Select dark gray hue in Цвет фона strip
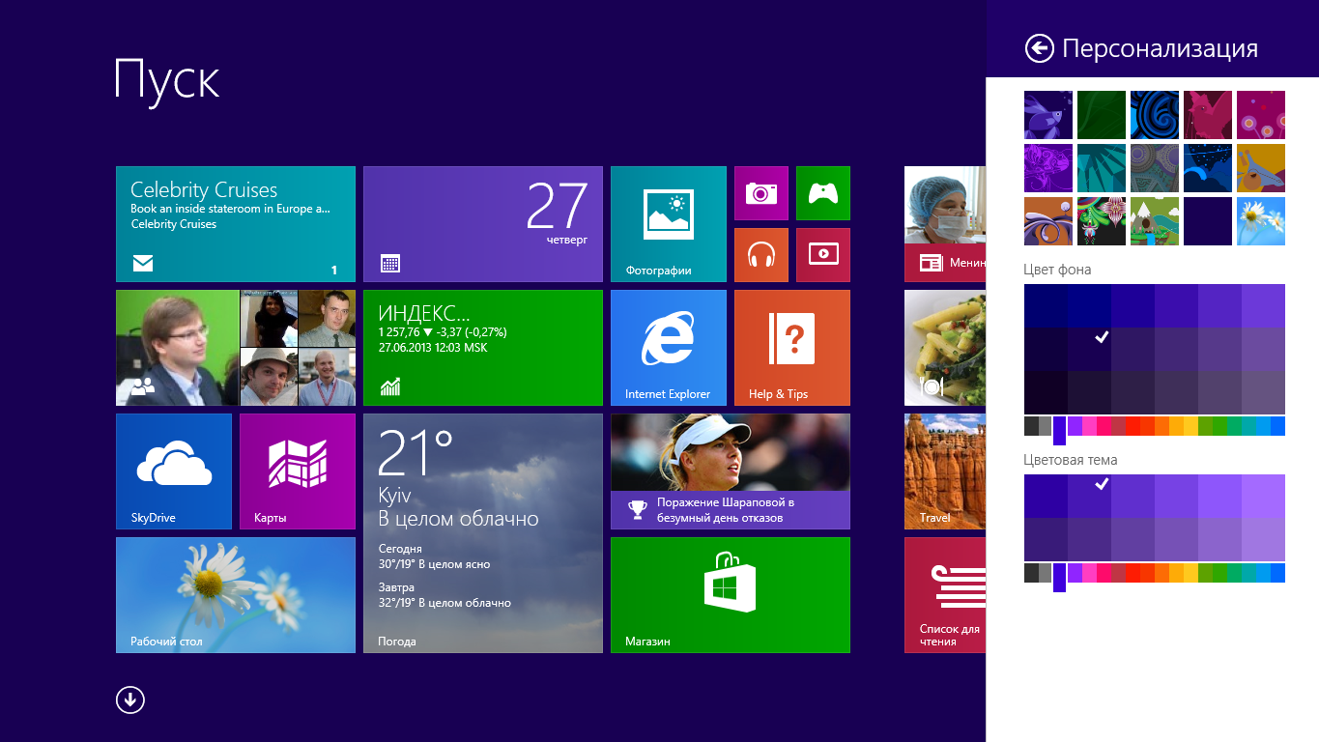Image resolution: width=1319 pixels, height=742 pixels. coord(1031,426)
